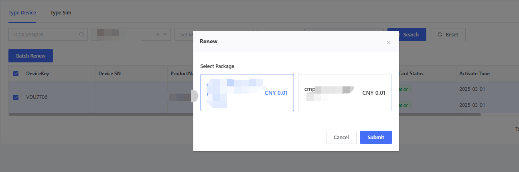Close the Renew dialog with X icon
Viewport: 519px width, 172px height.
coord(388,43)
